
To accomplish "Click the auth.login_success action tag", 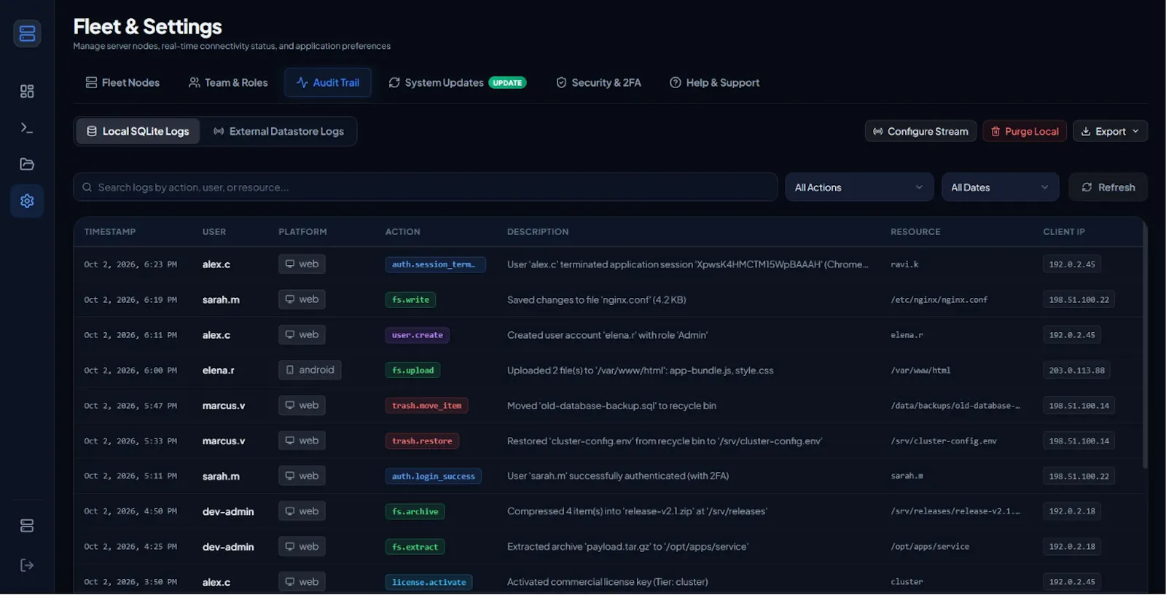I will pyautogui.click(x=434, y=476).
